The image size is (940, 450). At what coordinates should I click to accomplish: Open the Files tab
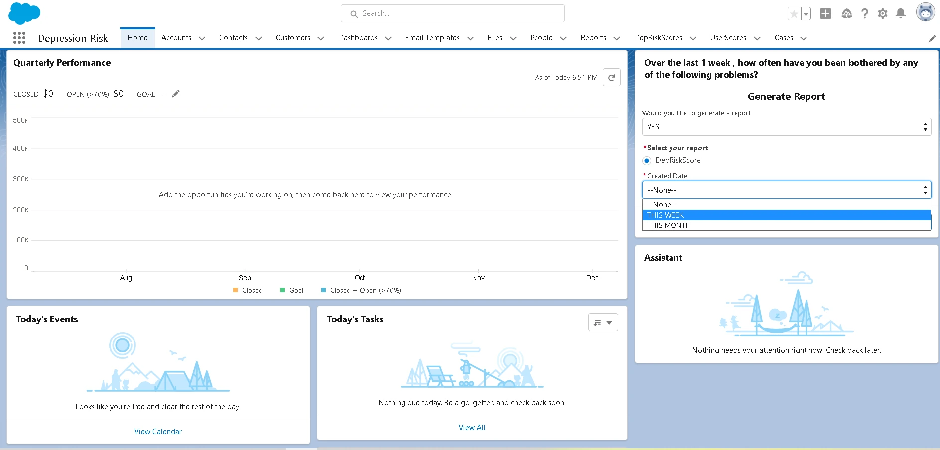coord(495,38)
